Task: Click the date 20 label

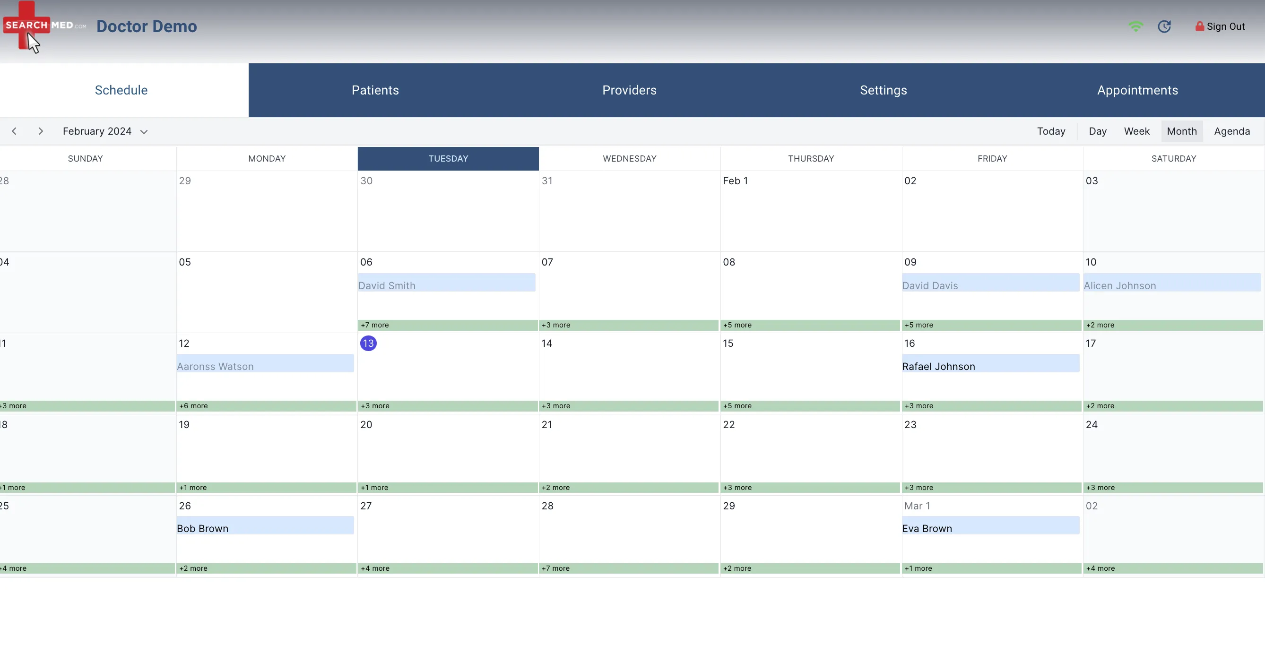Action: click(366, 425)
